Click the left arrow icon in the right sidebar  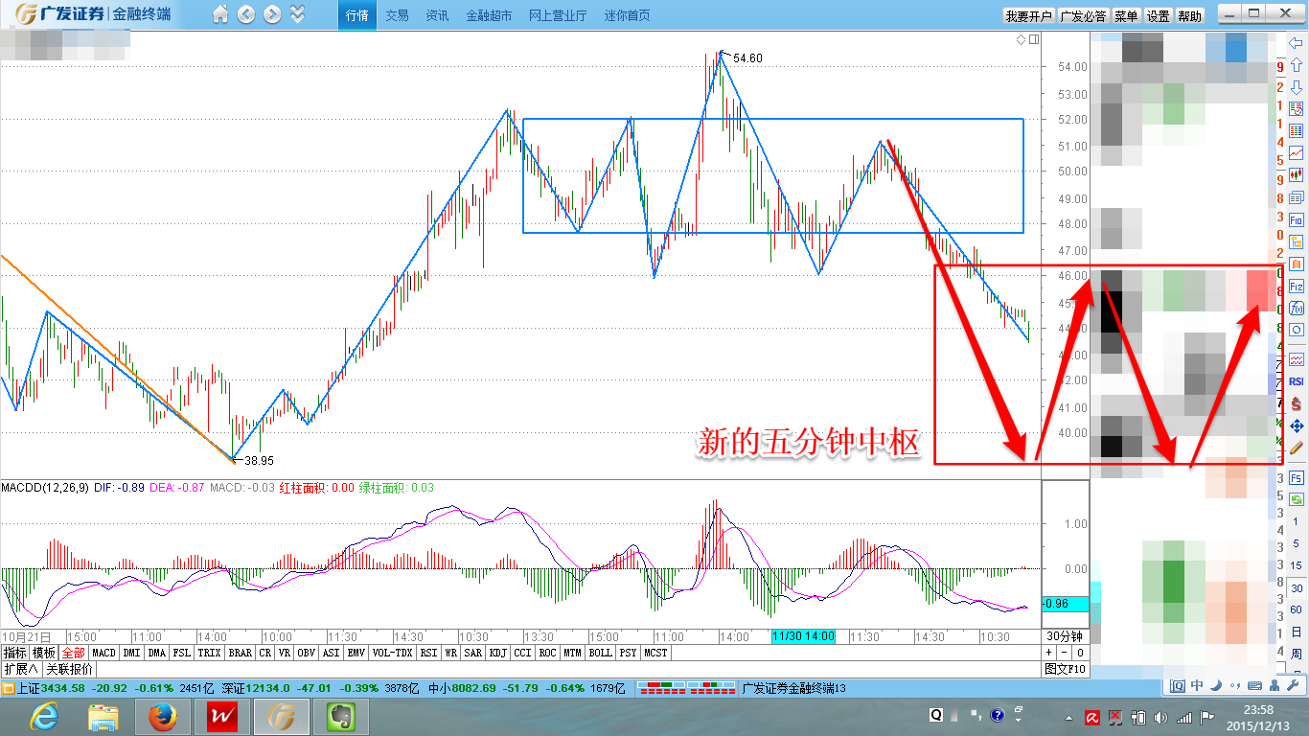pos(1296,43)
